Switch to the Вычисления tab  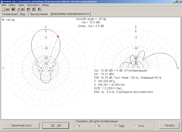pyautogui.click(x=39, y=14)
